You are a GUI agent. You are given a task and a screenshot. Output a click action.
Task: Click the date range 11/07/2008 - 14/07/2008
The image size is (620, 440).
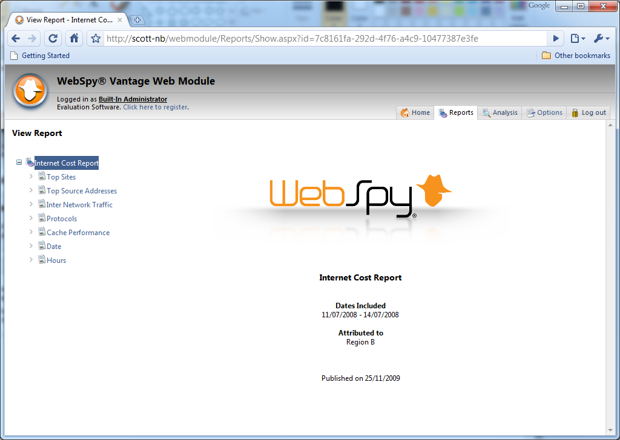[x=360, y=315]
